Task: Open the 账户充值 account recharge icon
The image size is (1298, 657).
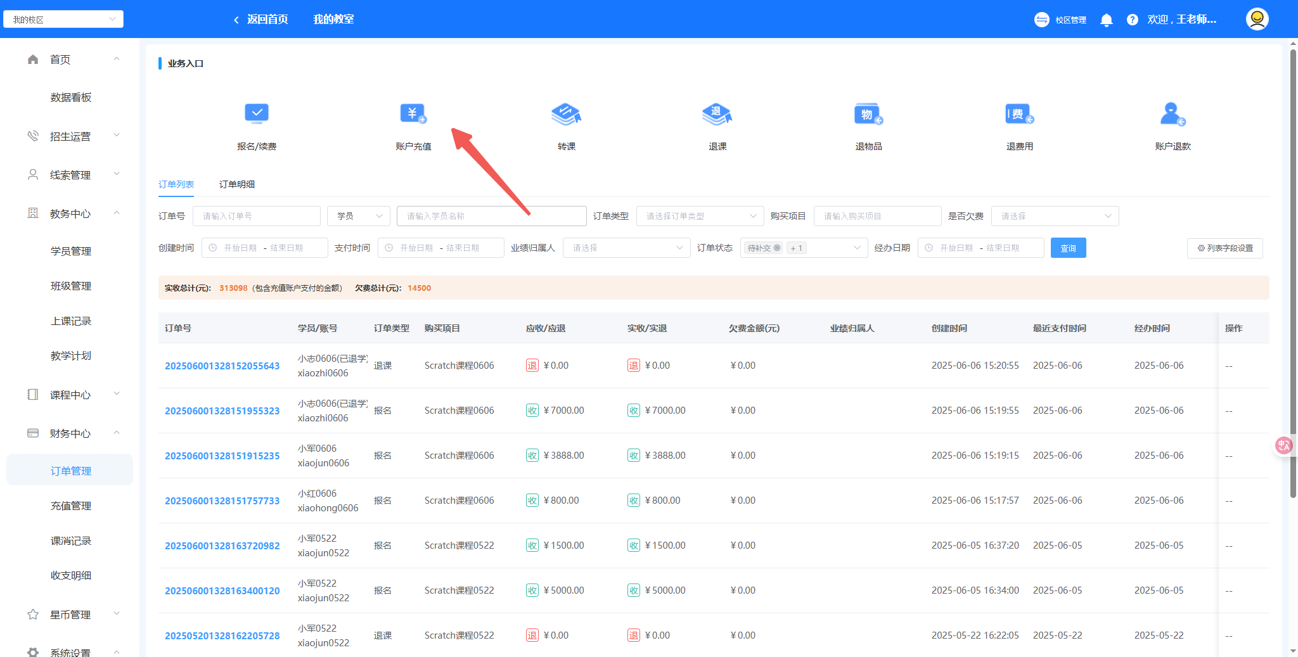Action: coord(413,115)
